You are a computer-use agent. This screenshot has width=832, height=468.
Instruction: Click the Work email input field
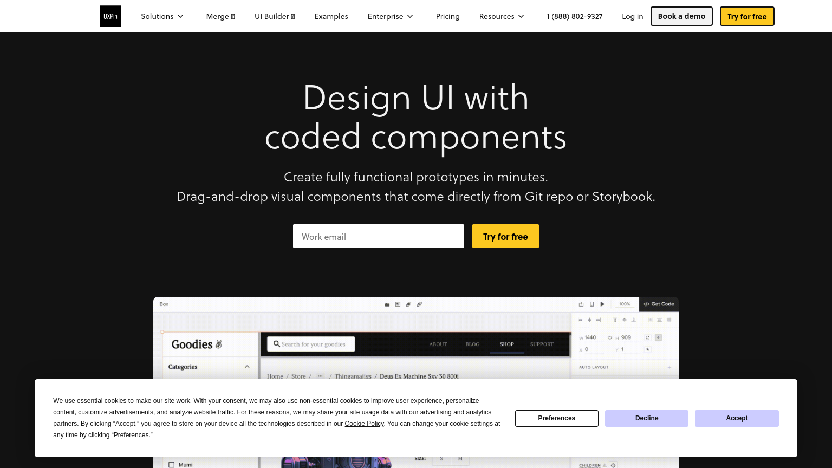378,236
